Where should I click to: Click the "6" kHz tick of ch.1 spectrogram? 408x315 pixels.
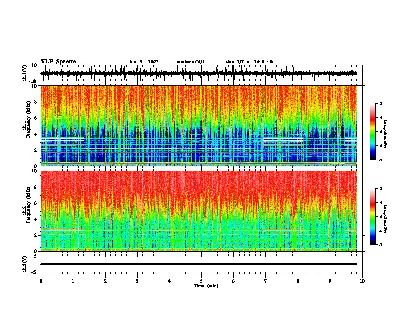pos(36,118)
